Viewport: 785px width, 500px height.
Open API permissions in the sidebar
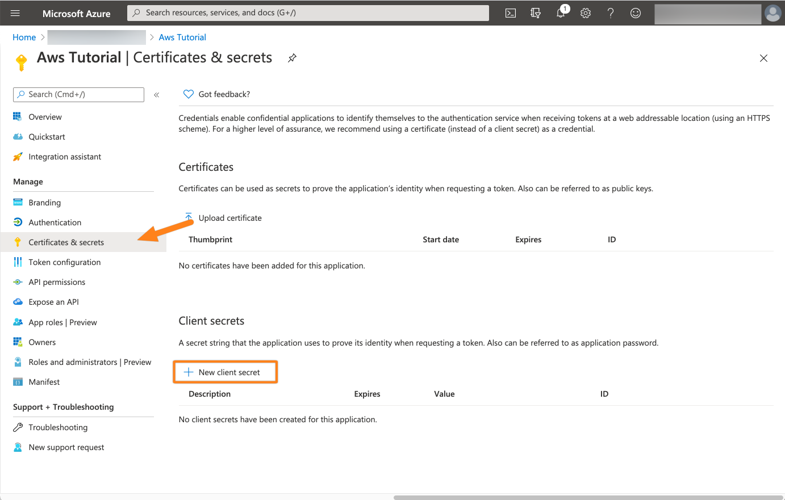(x=57, y=282)
